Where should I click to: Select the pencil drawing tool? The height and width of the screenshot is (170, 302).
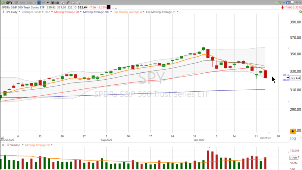(68, 3)
